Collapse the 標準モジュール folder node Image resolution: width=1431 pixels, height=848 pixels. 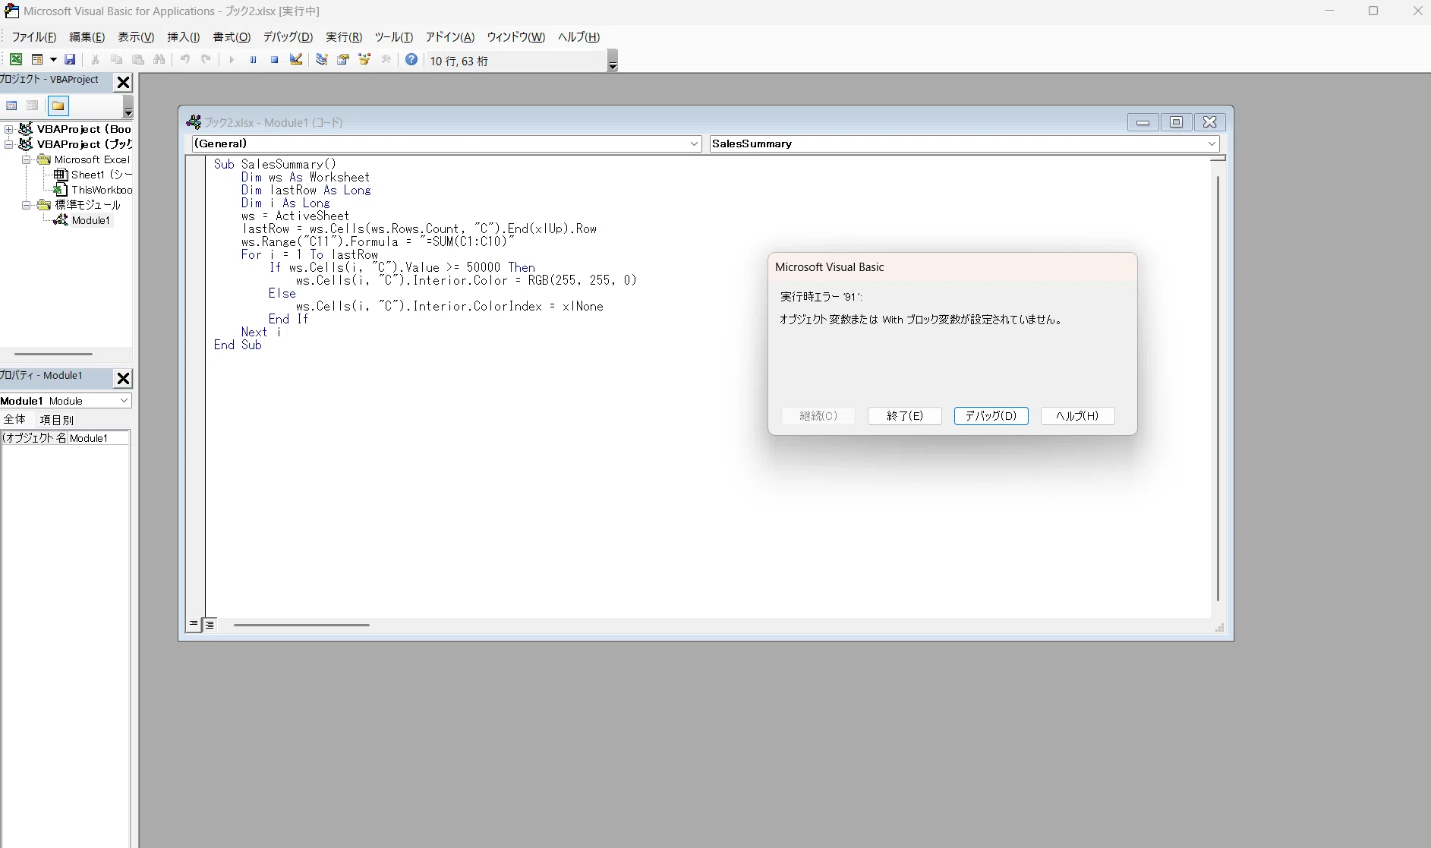(26, 205)
